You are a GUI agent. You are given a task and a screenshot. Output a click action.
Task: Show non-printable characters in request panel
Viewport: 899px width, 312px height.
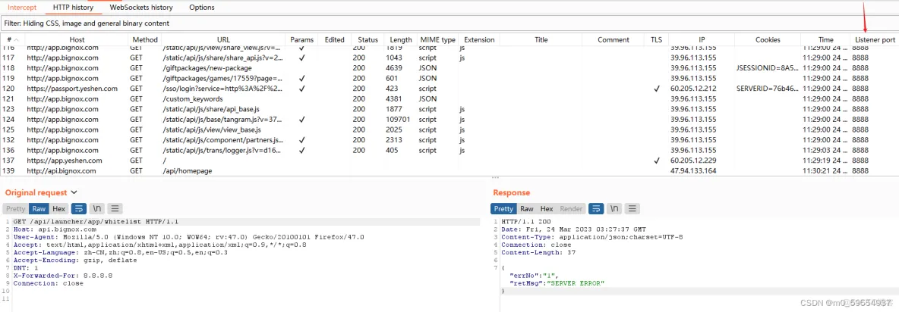(x=96, y=208)
